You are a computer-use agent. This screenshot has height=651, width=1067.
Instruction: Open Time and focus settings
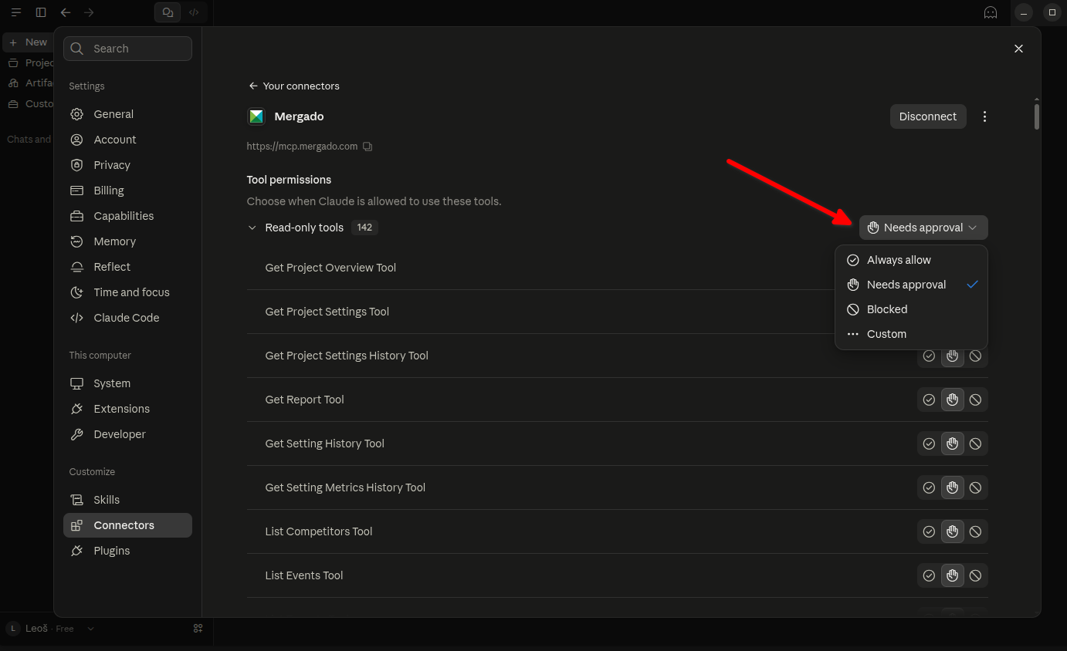[x=127, y=292]
